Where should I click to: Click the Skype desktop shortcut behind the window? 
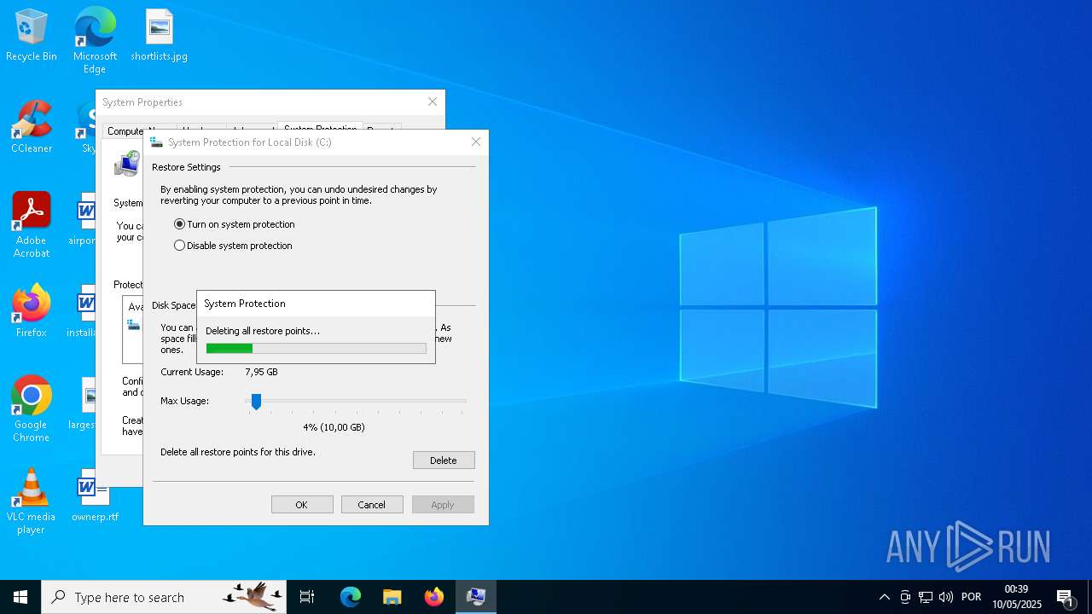tap(85, 128)
